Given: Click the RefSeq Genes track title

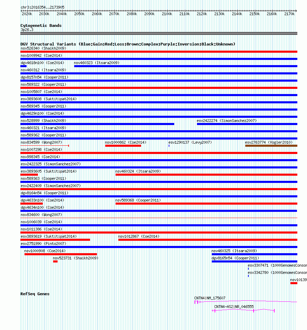Looking at the screenshot, I should [35, 294].
